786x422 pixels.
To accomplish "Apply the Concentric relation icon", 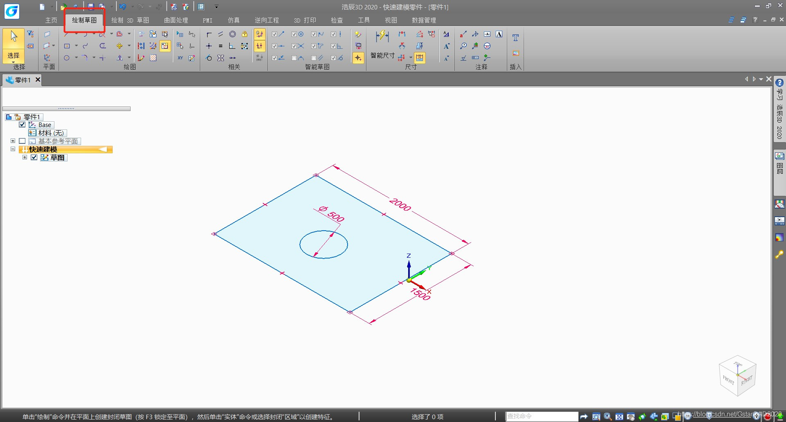I will tap(233, 34).
